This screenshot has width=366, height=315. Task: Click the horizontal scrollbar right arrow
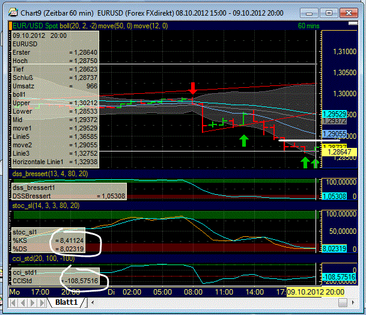pyautogui.click(x=353, y=302)
